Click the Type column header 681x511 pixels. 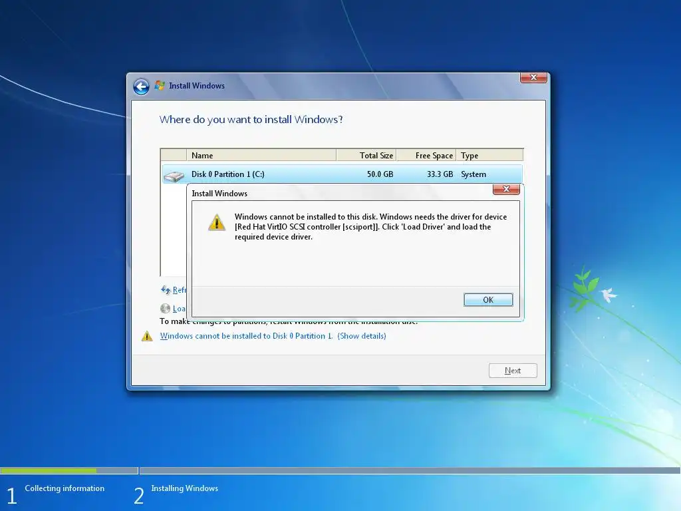(x=489, y=155)
